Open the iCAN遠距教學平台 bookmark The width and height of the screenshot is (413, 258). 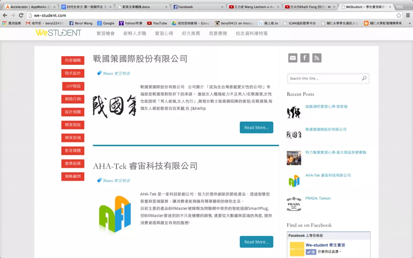click(x=299, y=23)
